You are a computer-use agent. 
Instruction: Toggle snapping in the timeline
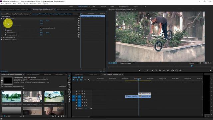pos(77,80)
